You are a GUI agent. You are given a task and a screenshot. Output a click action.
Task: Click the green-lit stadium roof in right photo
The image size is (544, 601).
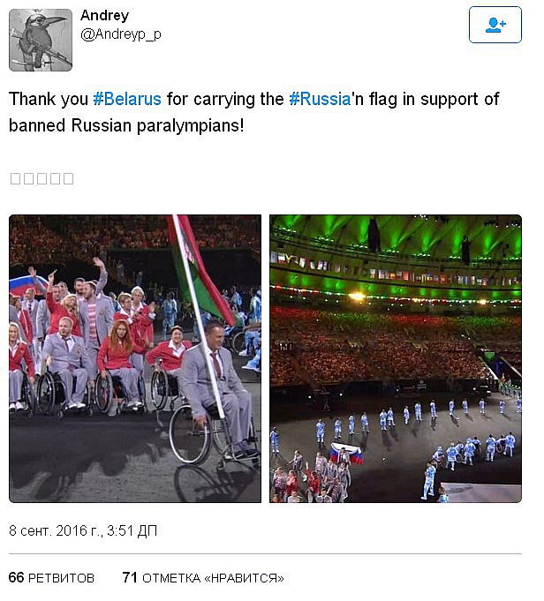[397, 237]
